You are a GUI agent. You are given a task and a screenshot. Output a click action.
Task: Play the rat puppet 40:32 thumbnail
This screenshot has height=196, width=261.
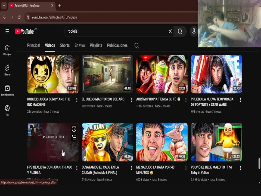[162, 142]
